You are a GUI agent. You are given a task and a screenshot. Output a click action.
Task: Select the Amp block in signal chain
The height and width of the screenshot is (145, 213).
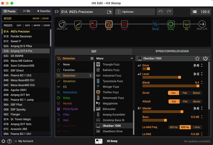tap(124, 24)
